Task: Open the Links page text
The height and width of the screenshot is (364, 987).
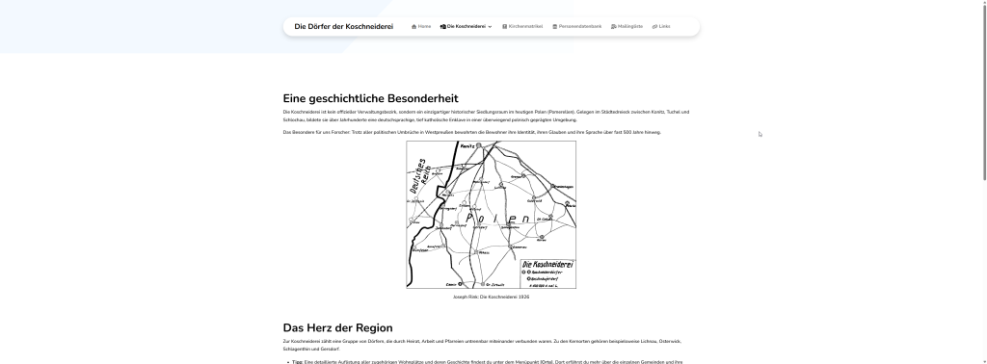Action: [x=665, y=26]
